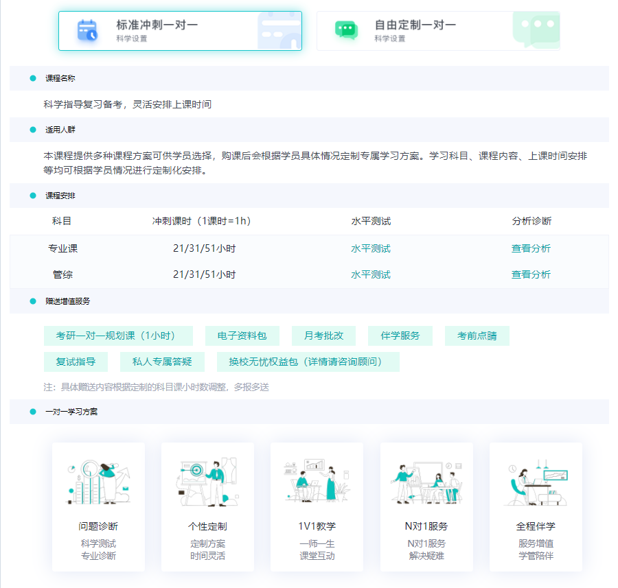Select the 全程伴学 illustration card

(536, 507)
